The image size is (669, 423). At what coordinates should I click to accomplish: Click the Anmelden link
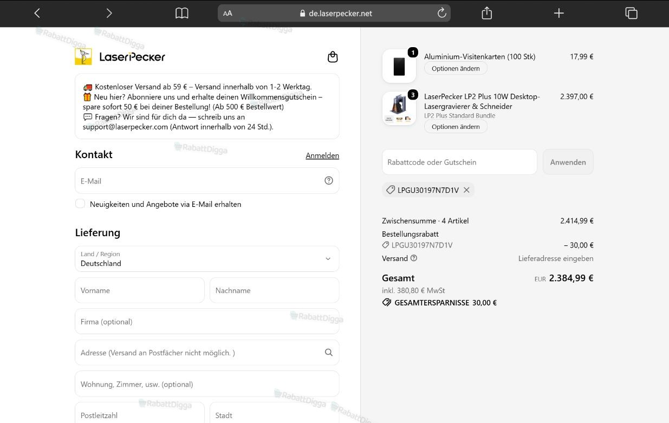pos(322,155)
